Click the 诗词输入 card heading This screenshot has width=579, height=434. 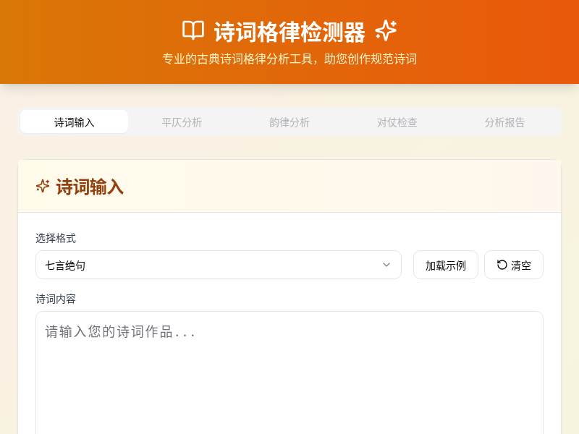pos(90,187)
